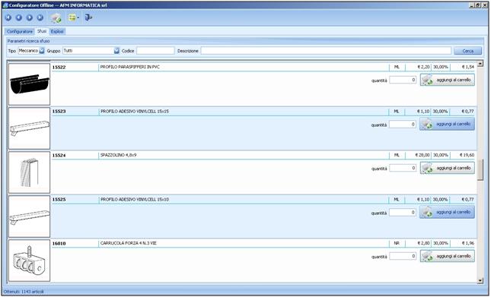Jump to the last record arrow

click(40, 17)
